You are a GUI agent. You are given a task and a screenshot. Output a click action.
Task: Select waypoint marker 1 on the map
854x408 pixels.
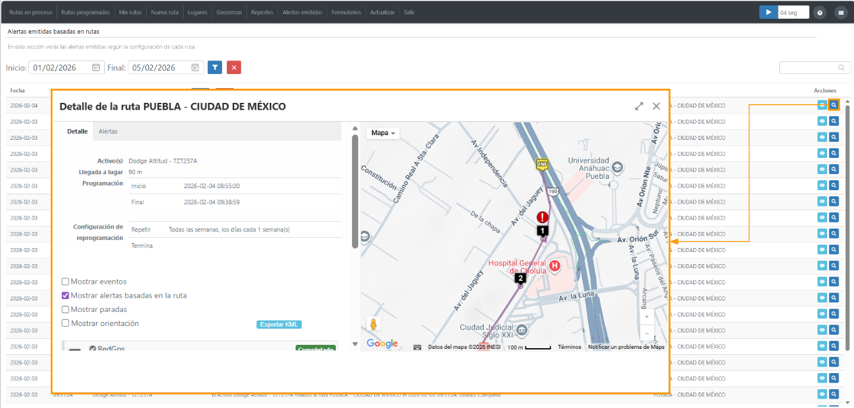[x=542, y=230]
